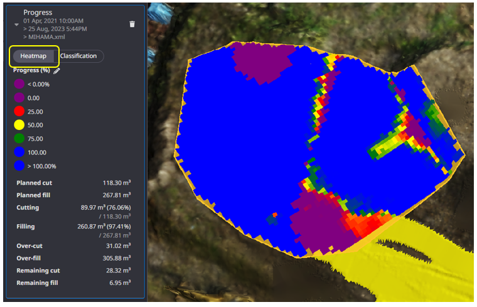Pick the green 75.00 legend circle
Screen dimensions: 477x307
[x=19, y=139]
